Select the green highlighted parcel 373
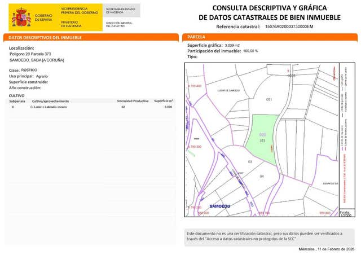The image size is (361, 255). (261, 138)
